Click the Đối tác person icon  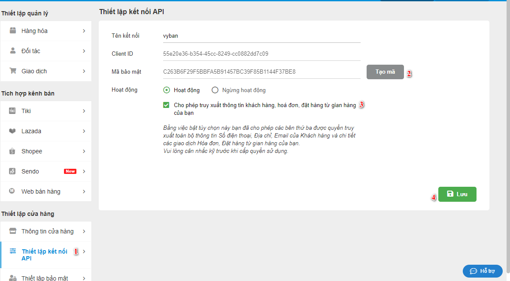(13, 51)
